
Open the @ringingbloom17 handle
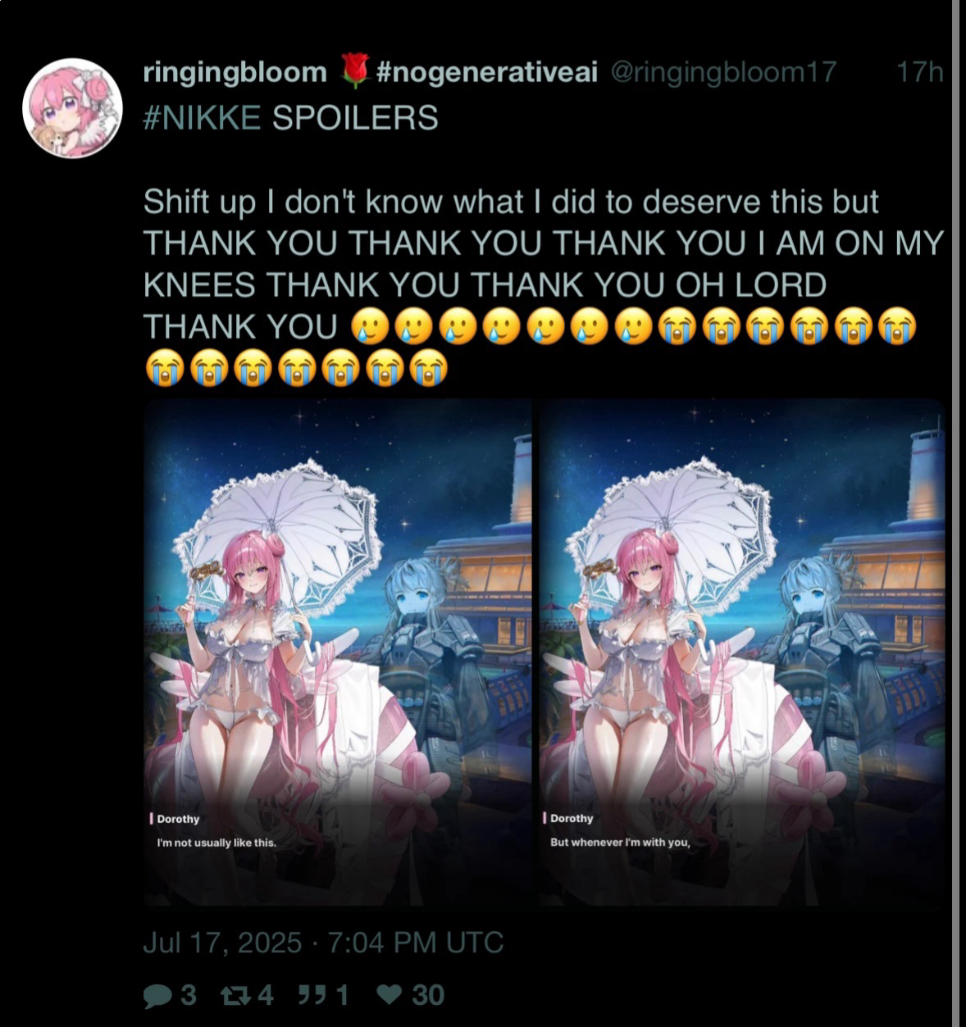(x=723, y=72)
